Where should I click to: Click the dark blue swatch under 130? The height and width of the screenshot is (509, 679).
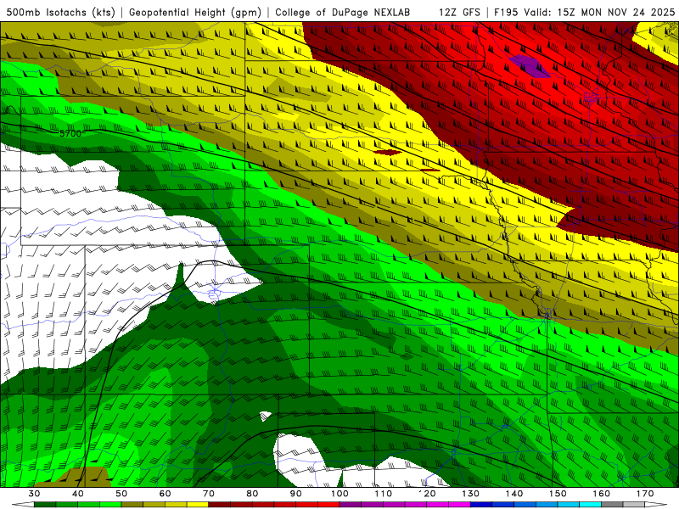tap(481, 505)
